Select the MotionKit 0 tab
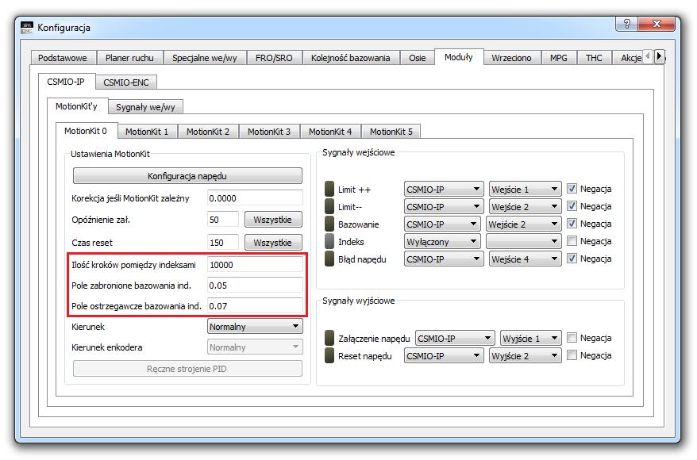The image size is (697, 460). (x=86, y=131)
